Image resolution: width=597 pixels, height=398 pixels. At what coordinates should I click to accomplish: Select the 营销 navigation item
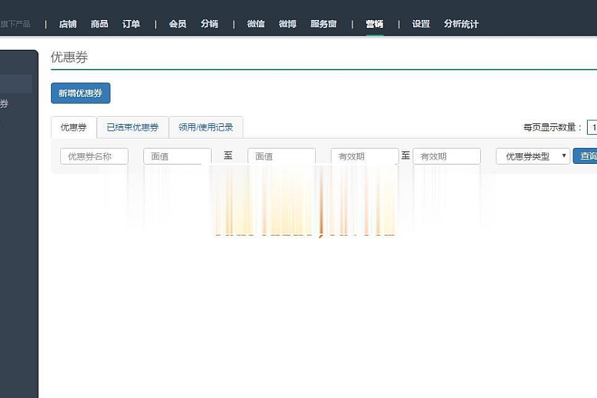pyautogui.click(x=375, y=24)
